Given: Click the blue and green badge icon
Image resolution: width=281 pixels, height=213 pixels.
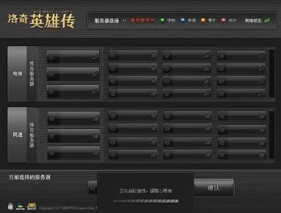Looking at the screenshot, I should point(20,206).
